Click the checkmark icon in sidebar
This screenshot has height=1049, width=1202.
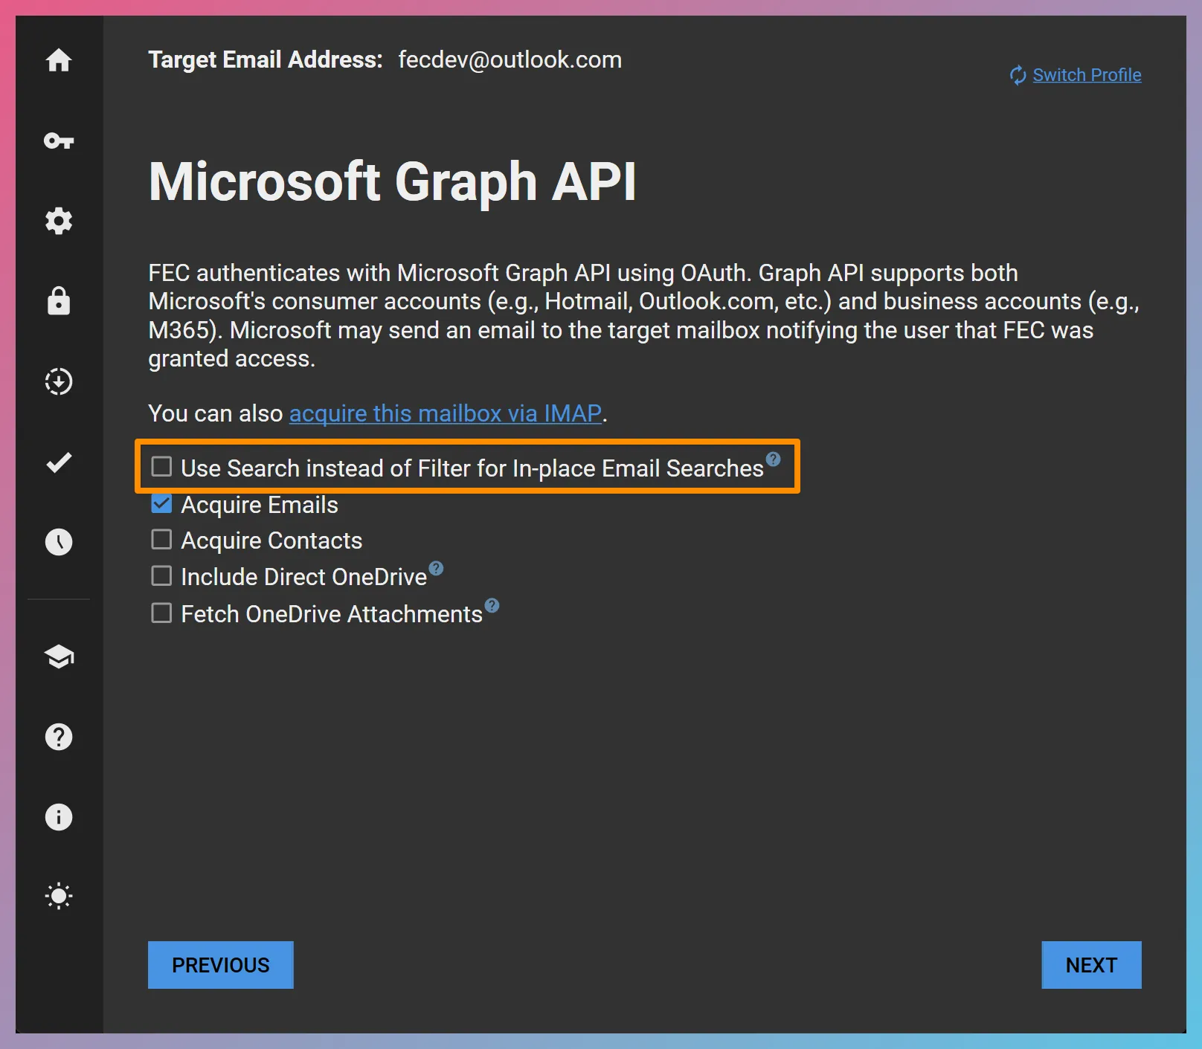(x=59, y=462)
